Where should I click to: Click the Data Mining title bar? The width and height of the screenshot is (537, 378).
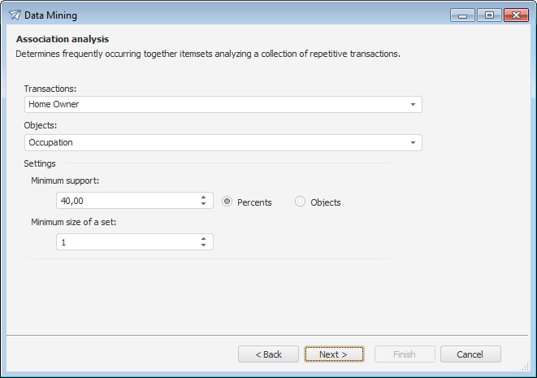tap(244, 14)
